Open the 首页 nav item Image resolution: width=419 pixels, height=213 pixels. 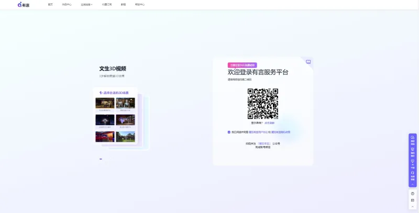click(x=50, y=5)
